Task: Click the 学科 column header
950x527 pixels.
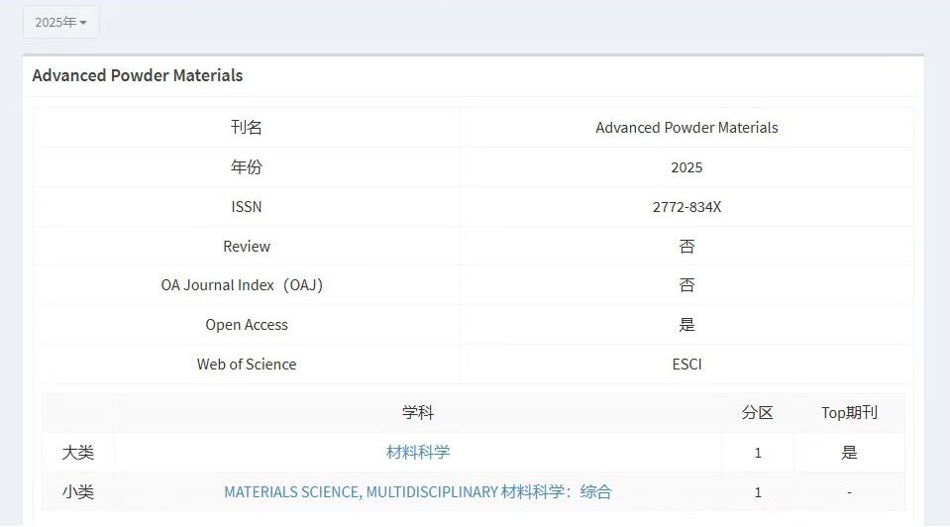Action: pos(417,413)
